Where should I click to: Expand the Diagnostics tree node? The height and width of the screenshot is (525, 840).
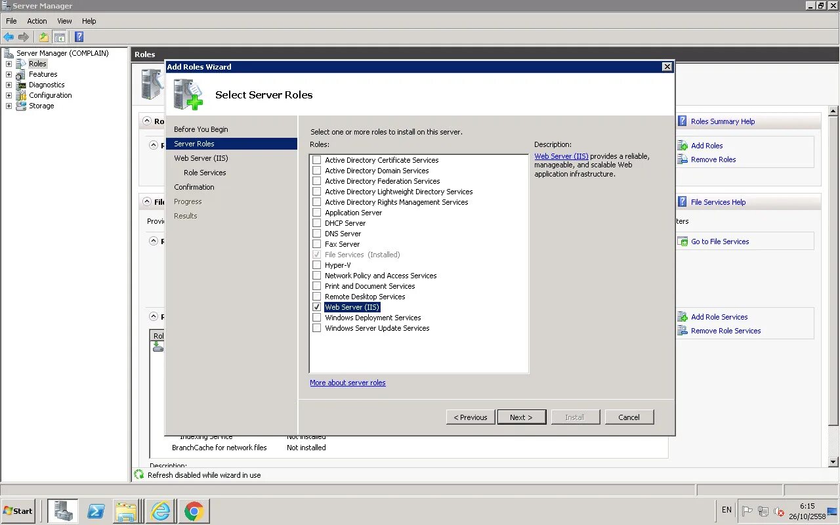tap(9, 85)
